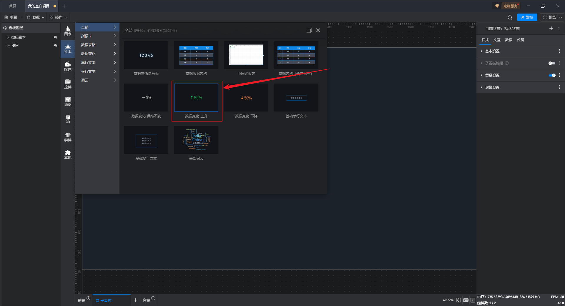Screen dimensions: 565x306
Task: Switch to the 交互 tab
Action: (497, 40)
